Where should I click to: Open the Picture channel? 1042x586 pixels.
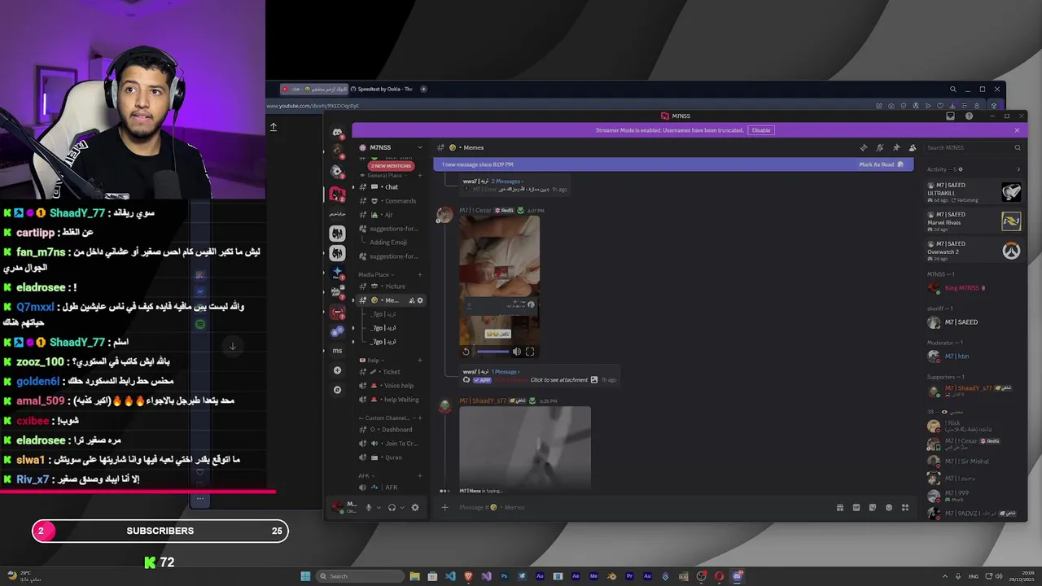tap(392, 286)
